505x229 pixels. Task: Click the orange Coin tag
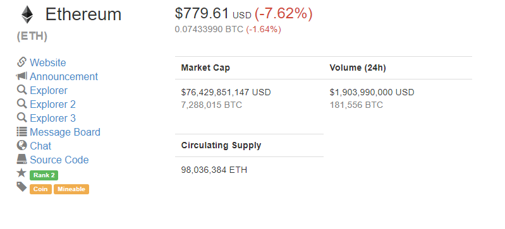[x=40, y=189]
